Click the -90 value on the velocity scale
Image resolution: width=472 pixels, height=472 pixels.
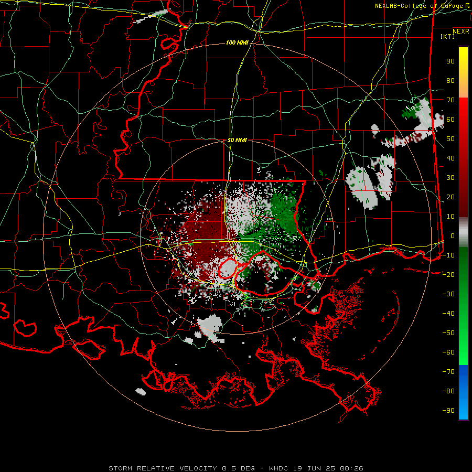448,411
